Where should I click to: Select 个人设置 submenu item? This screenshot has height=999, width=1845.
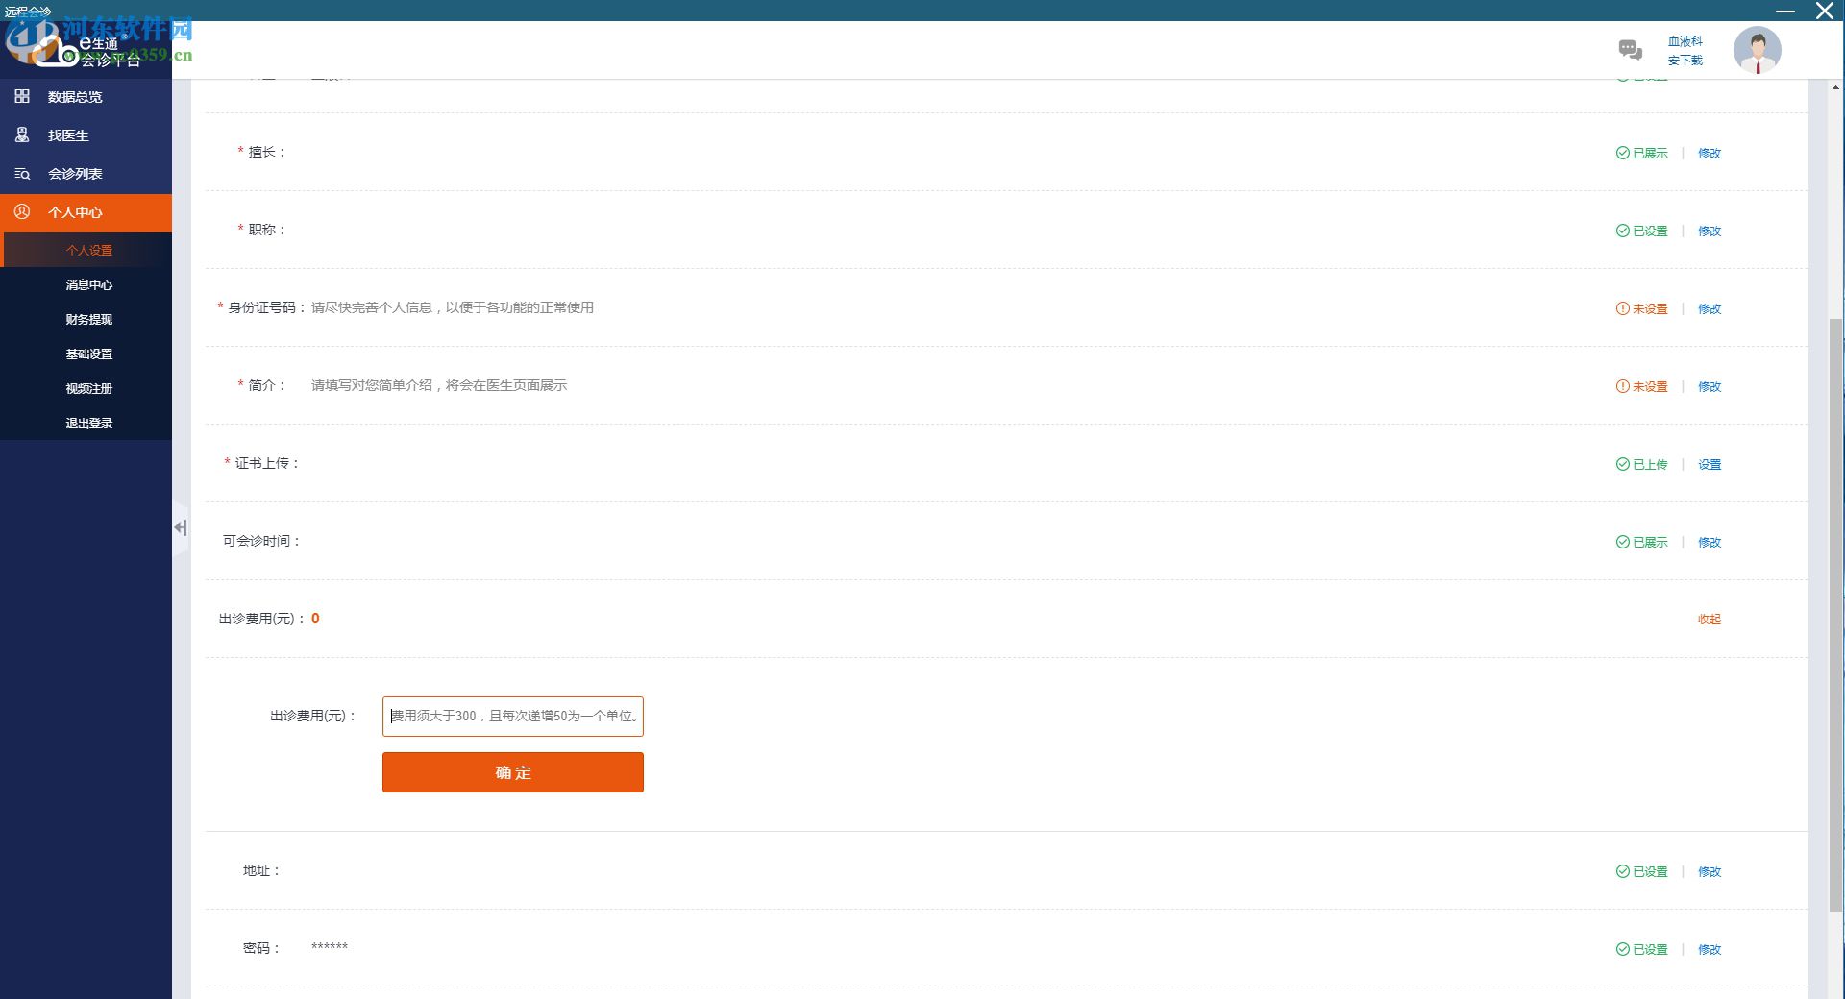[x=87, y=250]
